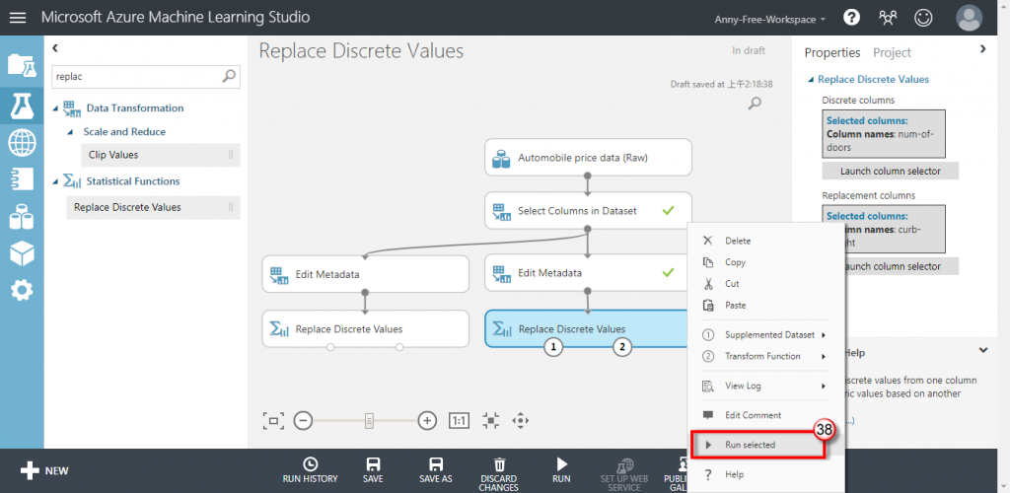
Task: Open the Web Services globe icon
Action: [x=22, y=143]
